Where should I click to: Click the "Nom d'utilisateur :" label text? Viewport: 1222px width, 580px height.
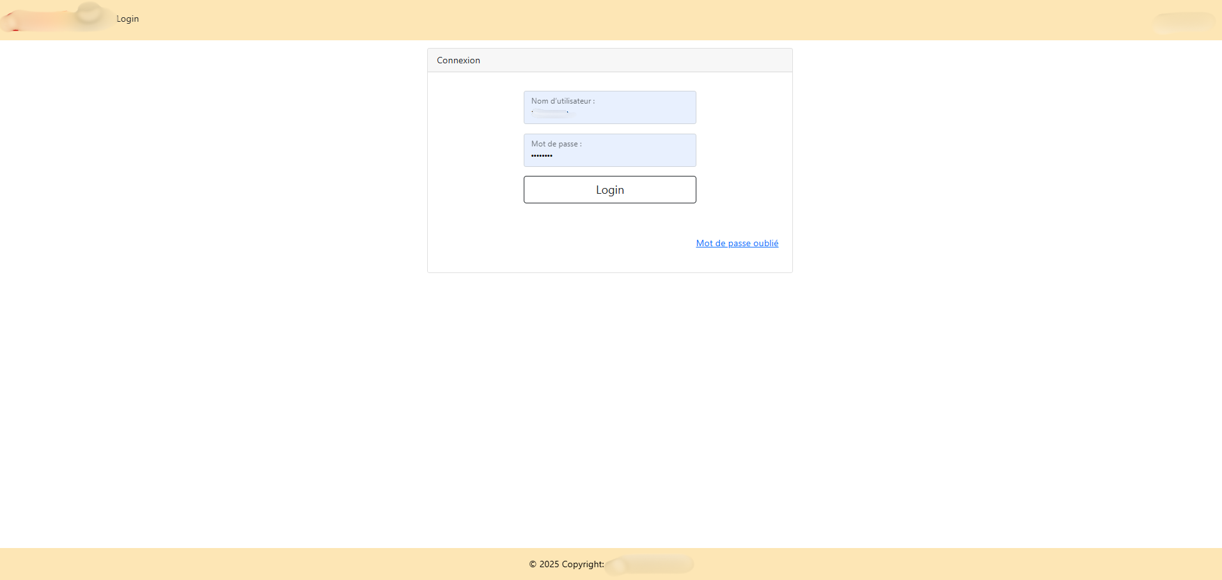tap(563, 101)
